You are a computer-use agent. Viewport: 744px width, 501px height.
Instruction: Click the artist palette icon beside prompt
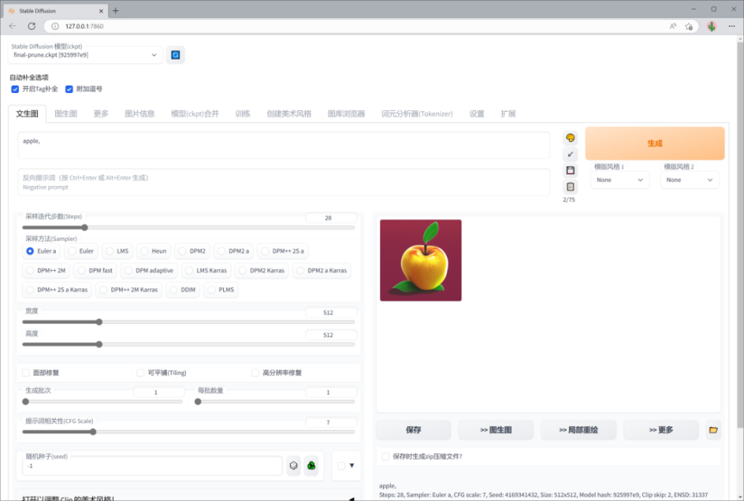point(571,138)
